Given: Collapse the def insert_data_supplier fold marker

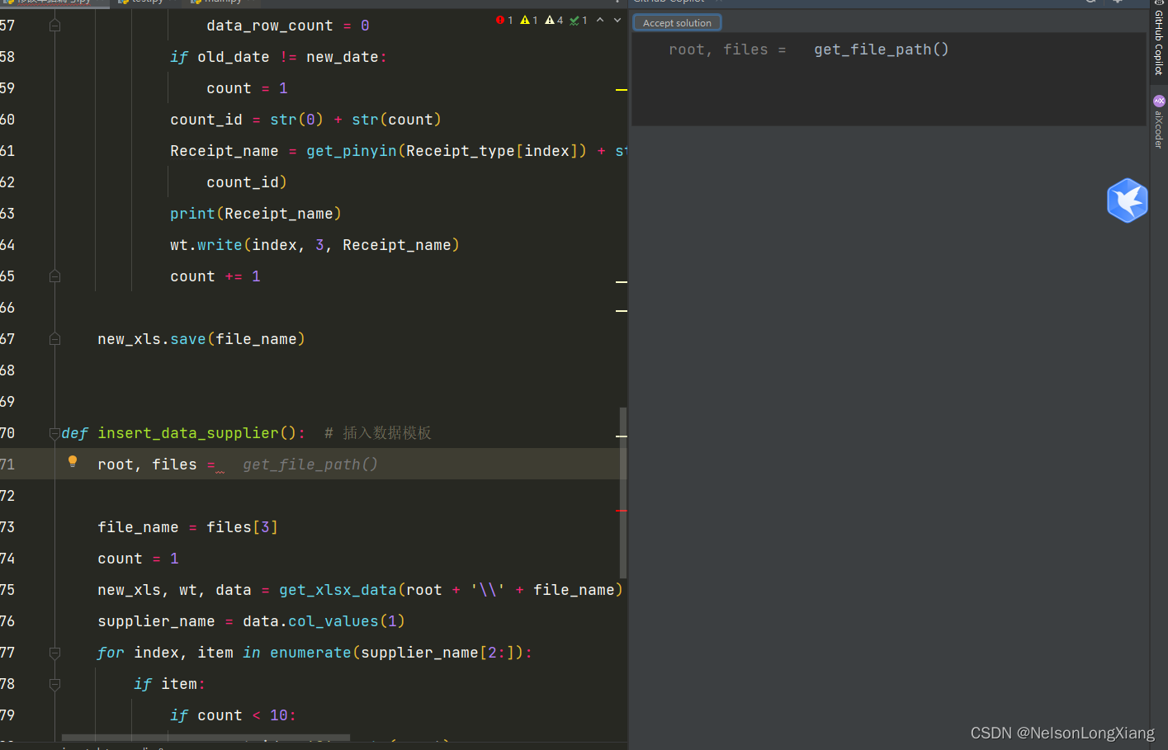Looking at the screenshot, I should pyautogui.click(x=54, y=433).
